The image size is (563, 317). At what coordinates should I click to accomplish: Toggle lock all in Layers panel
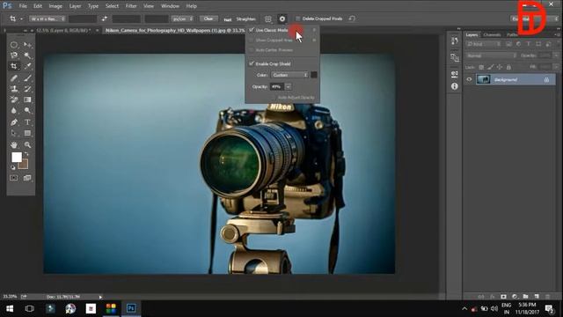pyautogui.click(x=508, y=67)
